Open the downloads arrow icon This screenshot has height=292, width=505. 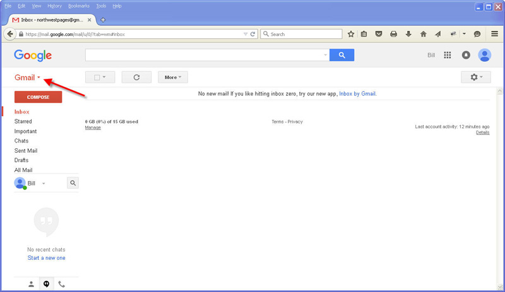coord(408,34)
